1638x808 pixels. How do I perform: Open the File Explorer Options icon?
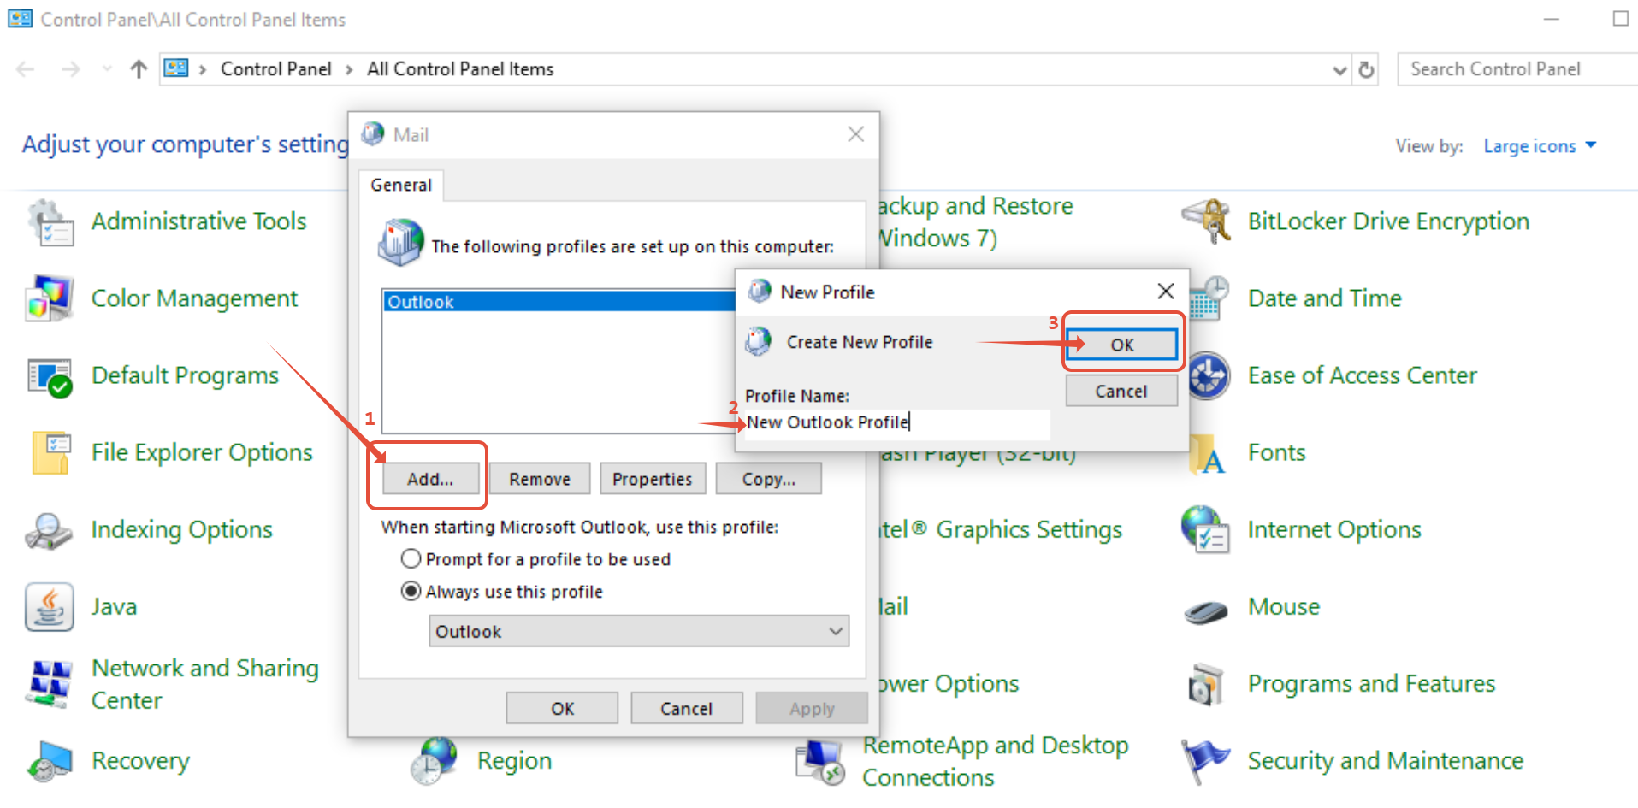[x=50, y=452]
